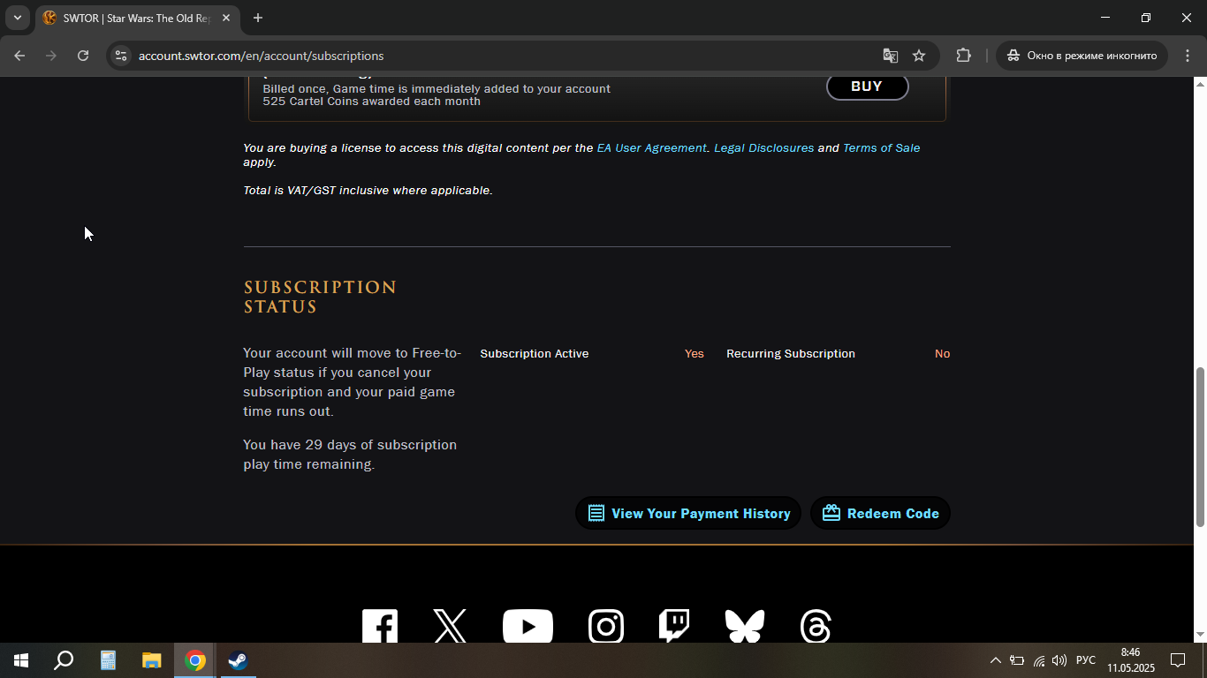Switch input language РУС indicator

point(1086,660)
